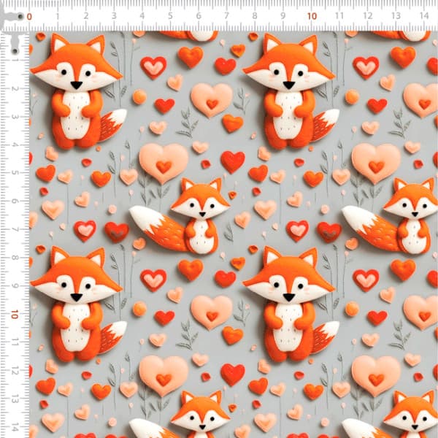The width and height of the screenshot is (438, 438).
Task: Click the orange 0 on the horizontal ruler
Action: coord(29,17)
